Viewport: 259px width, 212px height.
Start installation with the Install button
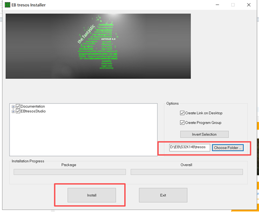[92, 195]
